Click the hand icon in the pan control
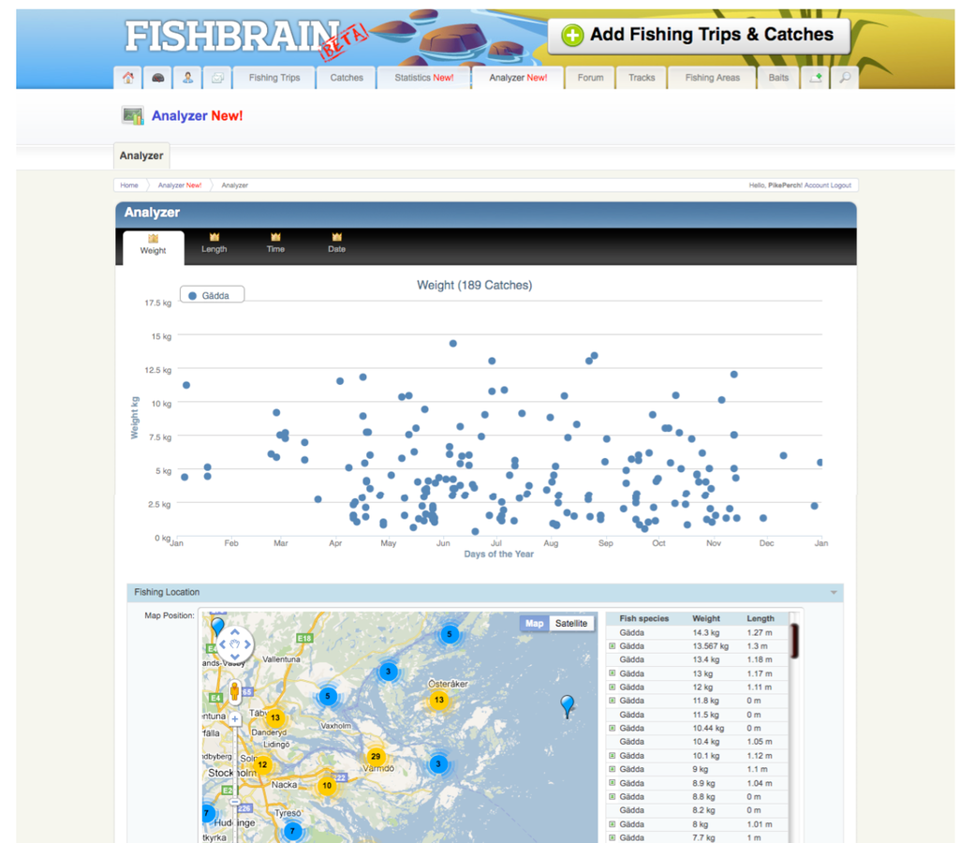960x843 pixels. coord(234,644)
